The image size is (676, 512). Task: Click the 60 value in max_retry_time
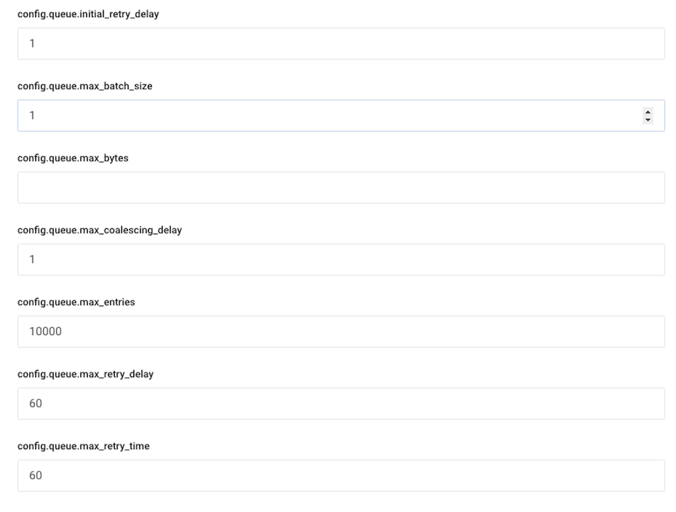pyautogui.click(x=36, y=475)
